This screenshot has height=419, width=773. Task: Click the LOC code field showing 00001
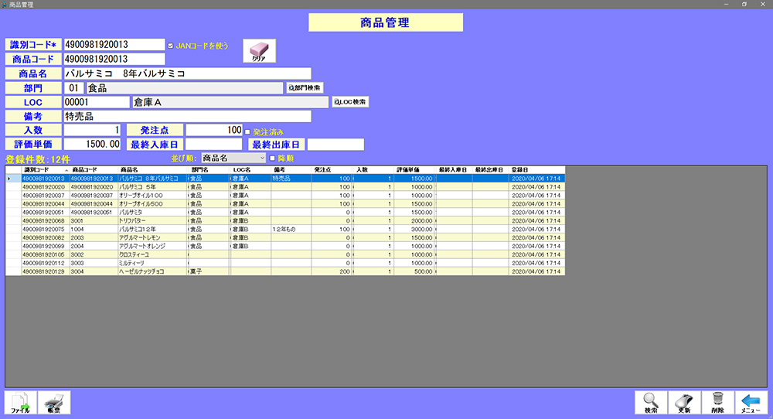tap(97, 102)
